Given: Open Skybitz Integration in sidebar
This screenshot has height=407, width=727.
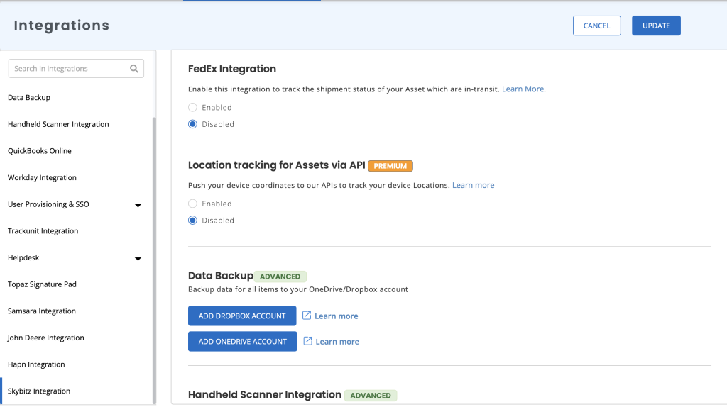Looking at the screenshot, I should 39,391.
